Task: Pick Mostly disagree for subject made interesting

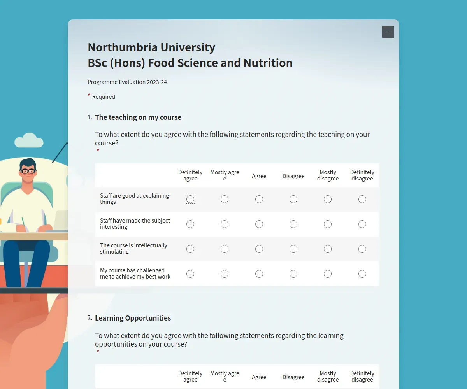Action: click(x=328, y=224)
